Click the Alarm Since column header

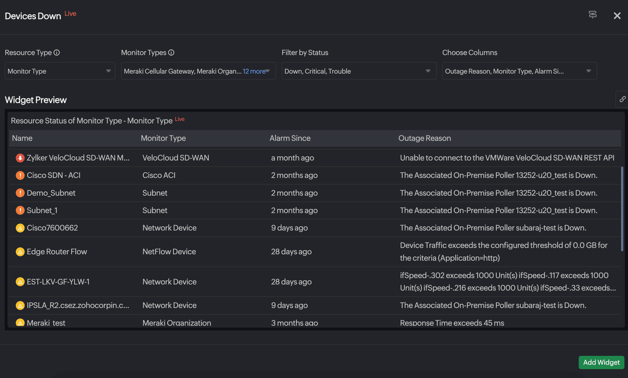[290, 138]
